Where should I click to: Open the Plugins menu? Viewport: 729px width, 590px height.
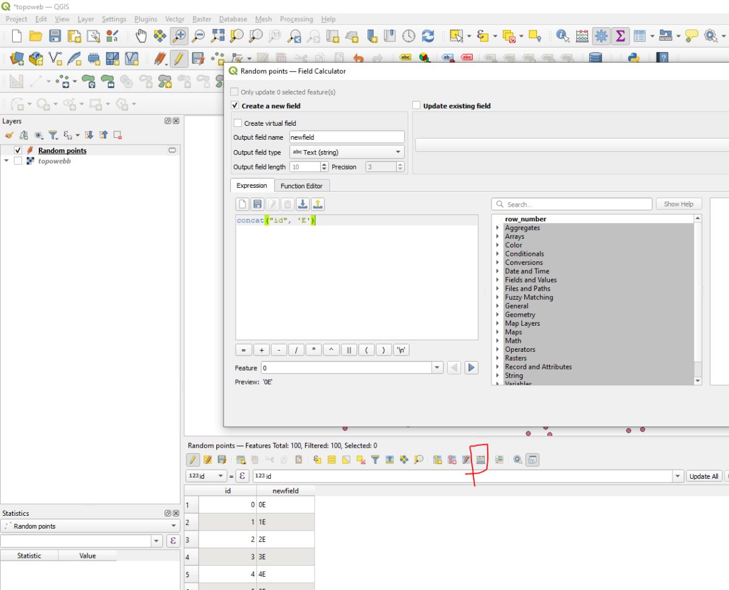[146, 19]
